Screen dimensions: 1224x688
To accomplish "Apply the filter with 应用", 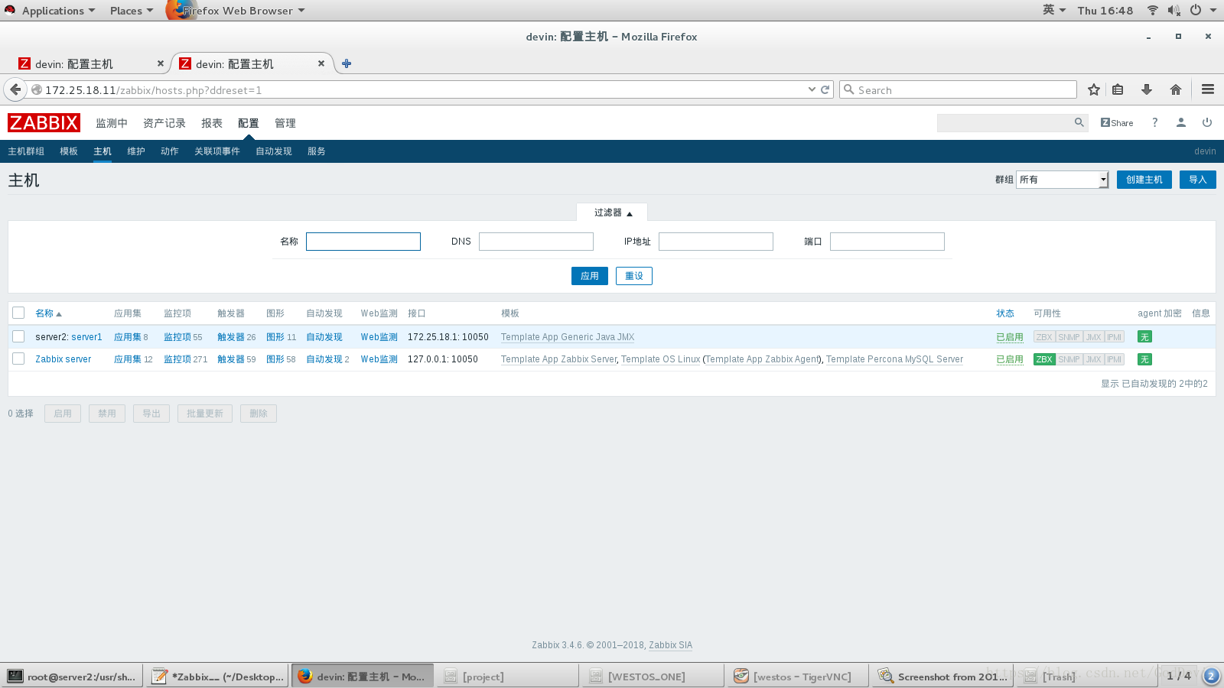I will [x=590, y=276].
